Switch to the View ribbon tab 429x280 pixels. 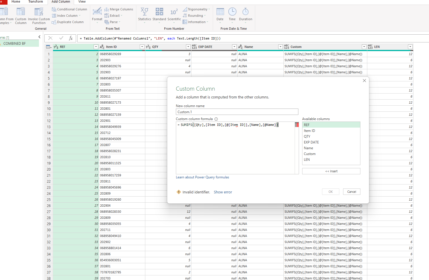point(82,2)
